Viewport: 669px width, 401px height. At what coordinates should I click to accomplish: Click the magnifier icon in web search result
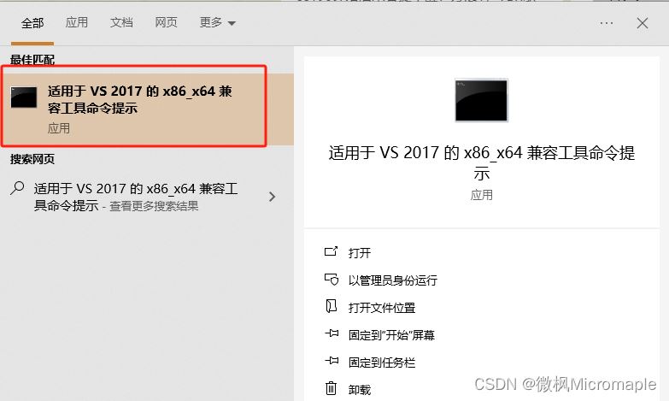(17, 188)
